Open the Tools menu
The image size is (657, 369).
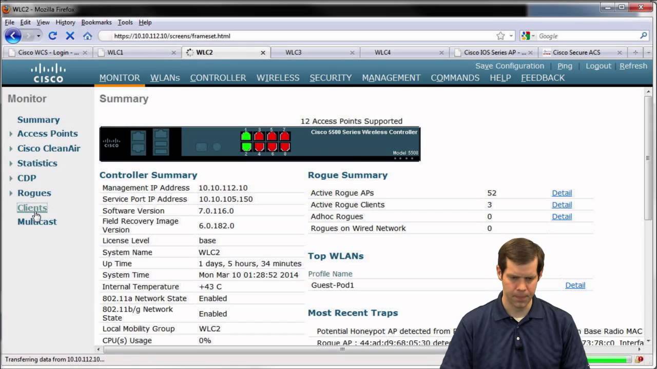pyautogui.click(x=125, y=23)
